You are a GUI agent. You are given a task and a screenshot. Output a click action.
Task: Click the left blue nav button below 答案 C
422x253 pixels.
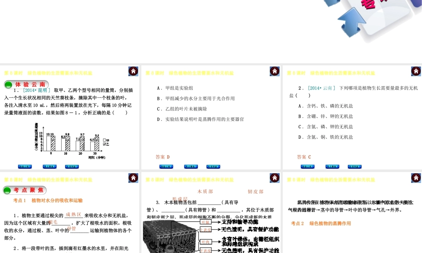pyautogui.click(x=307, y=167)
